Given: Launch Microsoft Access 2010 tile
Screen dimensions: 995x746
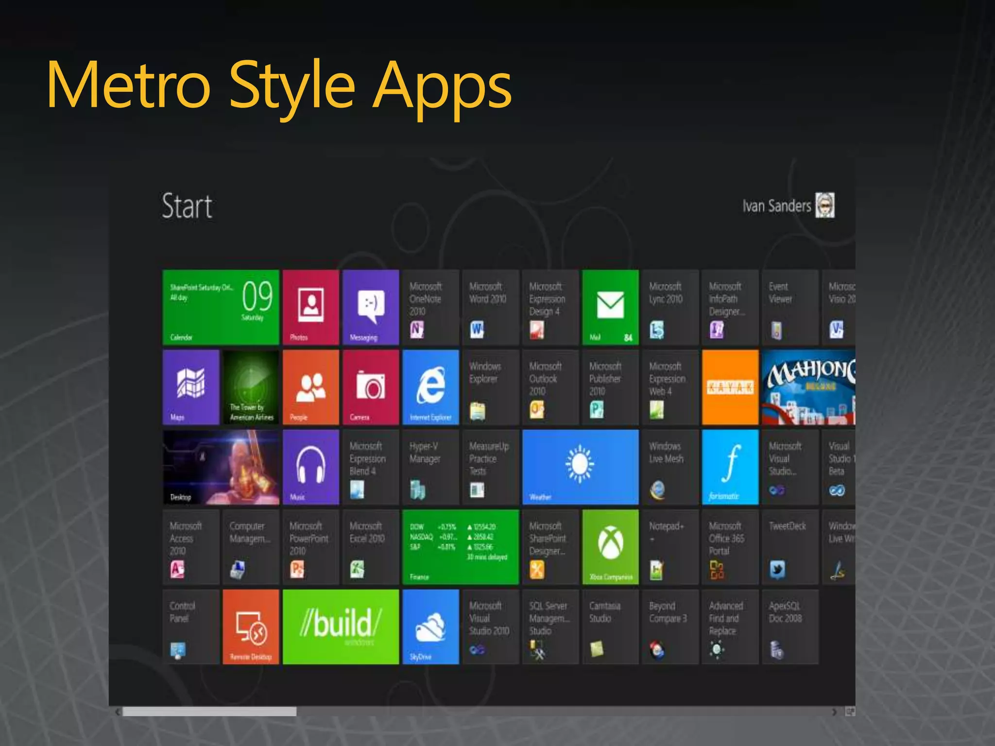Looking at the screenshot, I should pos(191,547).
